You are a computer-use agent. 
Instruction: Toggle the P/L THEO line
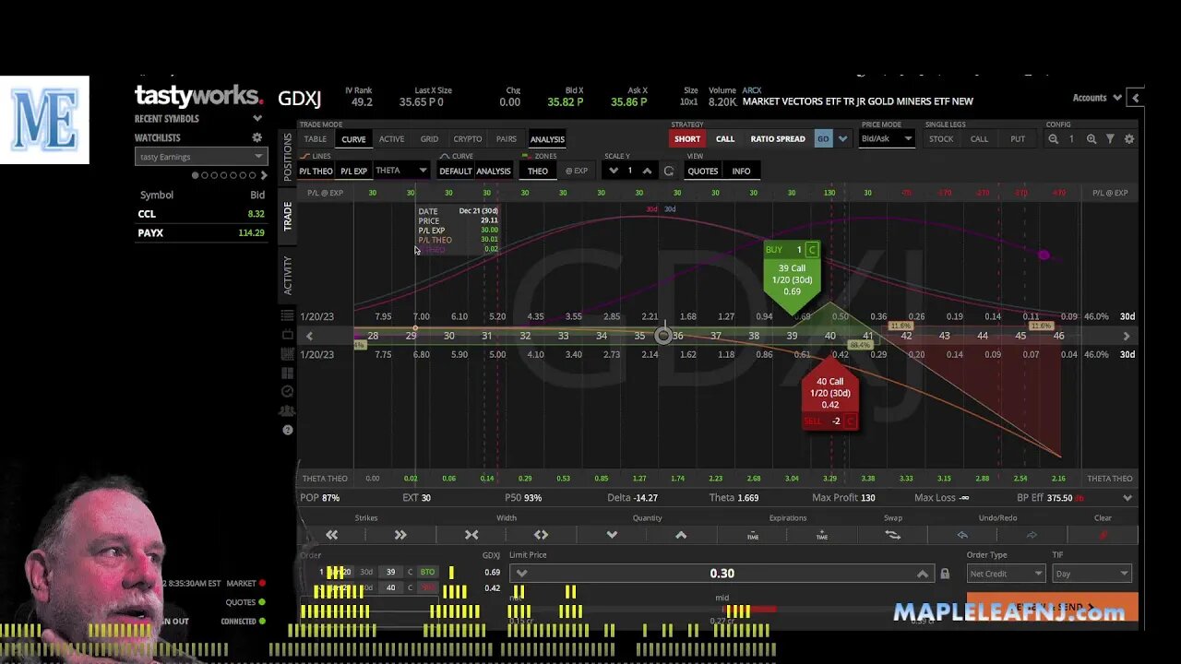pyautogui.click(x=316, y=171)
